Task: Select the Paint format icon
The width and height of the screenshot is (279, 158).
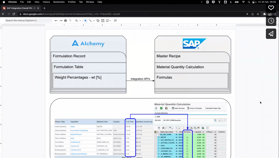Action: pos(70,20)
